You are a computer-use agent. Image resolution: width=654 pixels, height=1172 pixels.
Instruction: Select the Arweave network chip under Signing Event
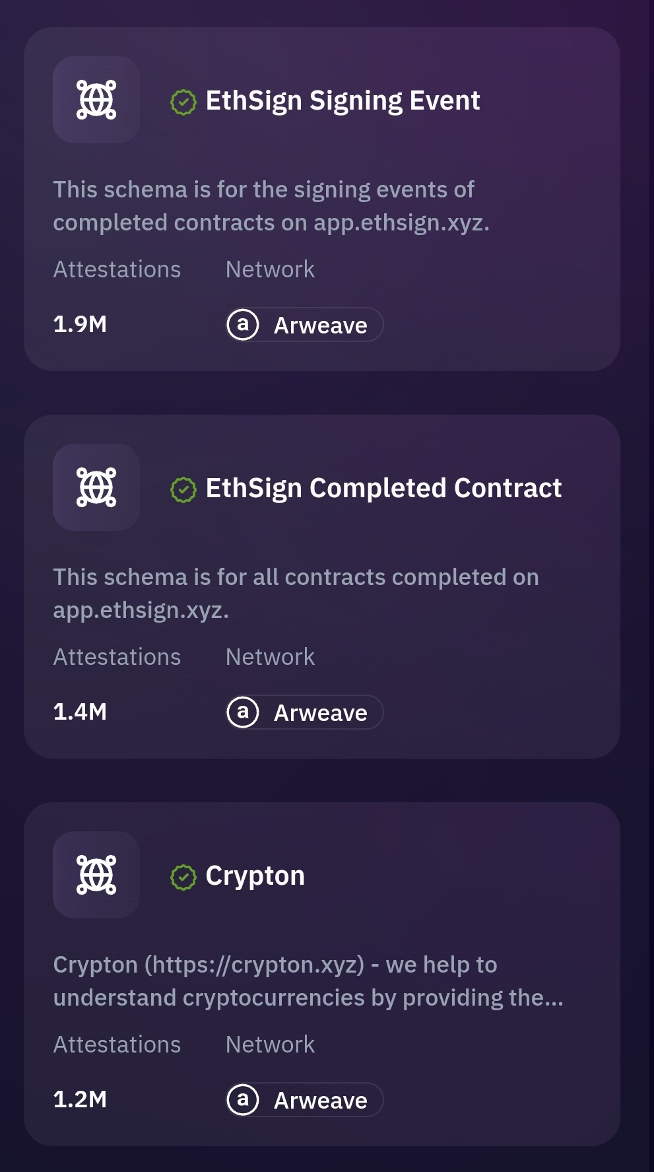[304, 325]
